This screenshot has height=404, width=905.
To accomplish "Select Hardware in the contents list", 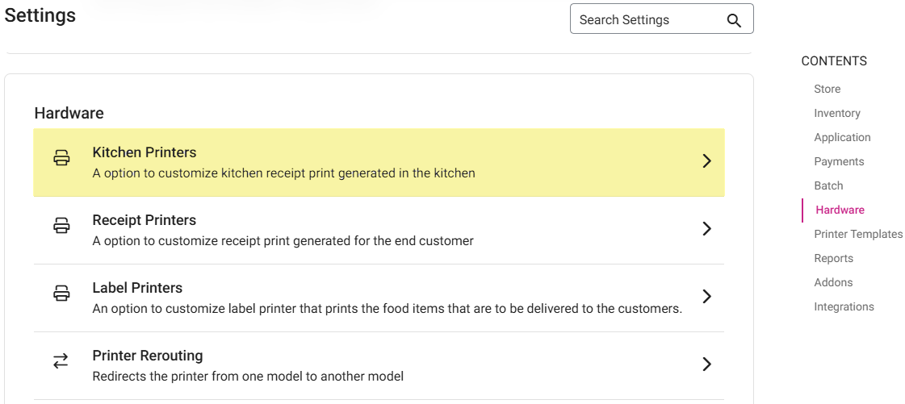I will point(840,210).
